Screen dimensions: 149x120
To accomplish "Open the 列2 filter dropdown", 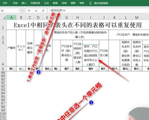I will (24, 69).
